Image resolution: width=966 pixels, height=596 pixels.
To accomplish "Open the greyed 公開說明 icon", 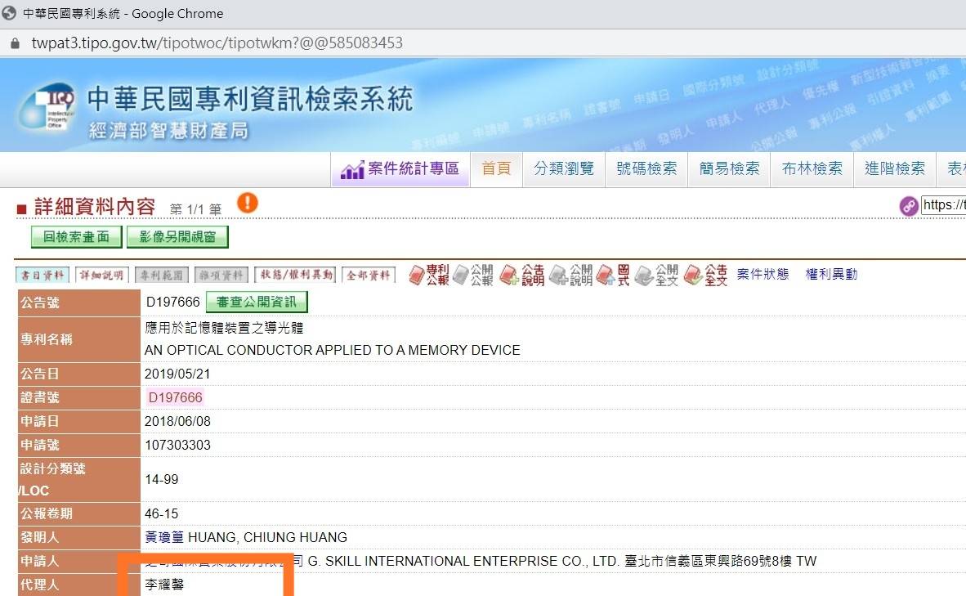I will [570, 275].
